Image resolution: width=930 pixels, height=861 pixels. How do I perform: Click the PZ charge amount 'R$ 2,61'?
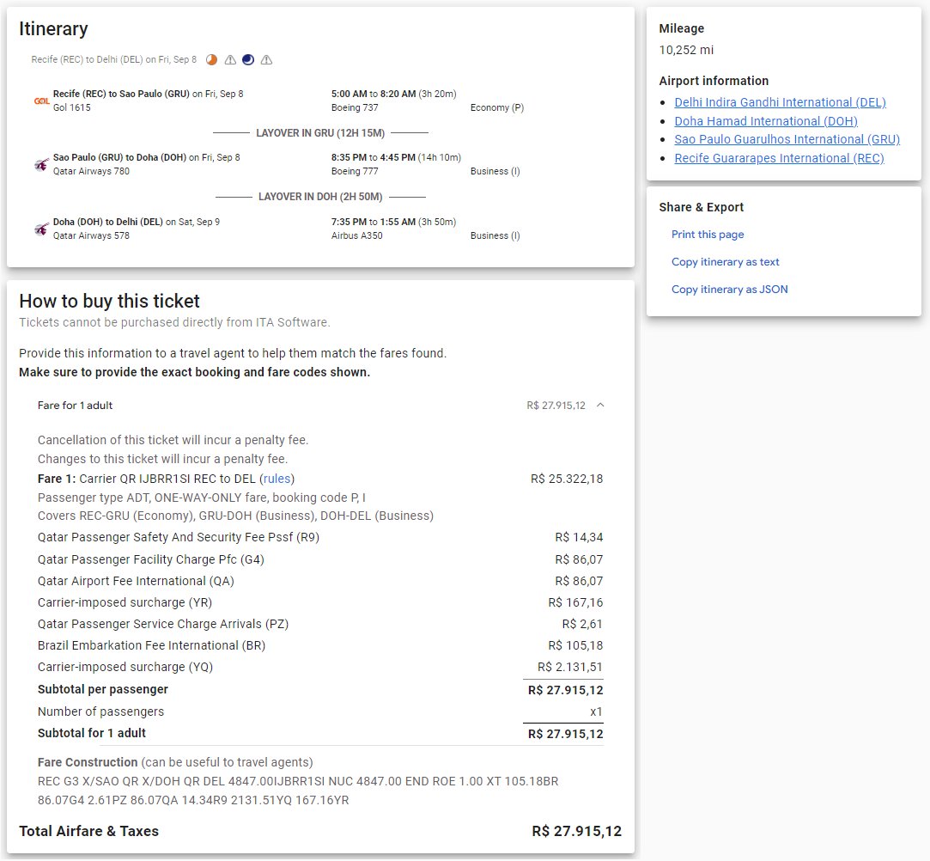[582, 624]
